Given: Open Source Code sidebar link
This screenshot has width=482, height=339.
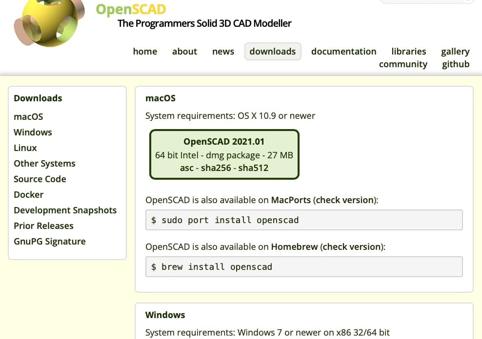Looking at the screenshot, I should pos(40,179).
